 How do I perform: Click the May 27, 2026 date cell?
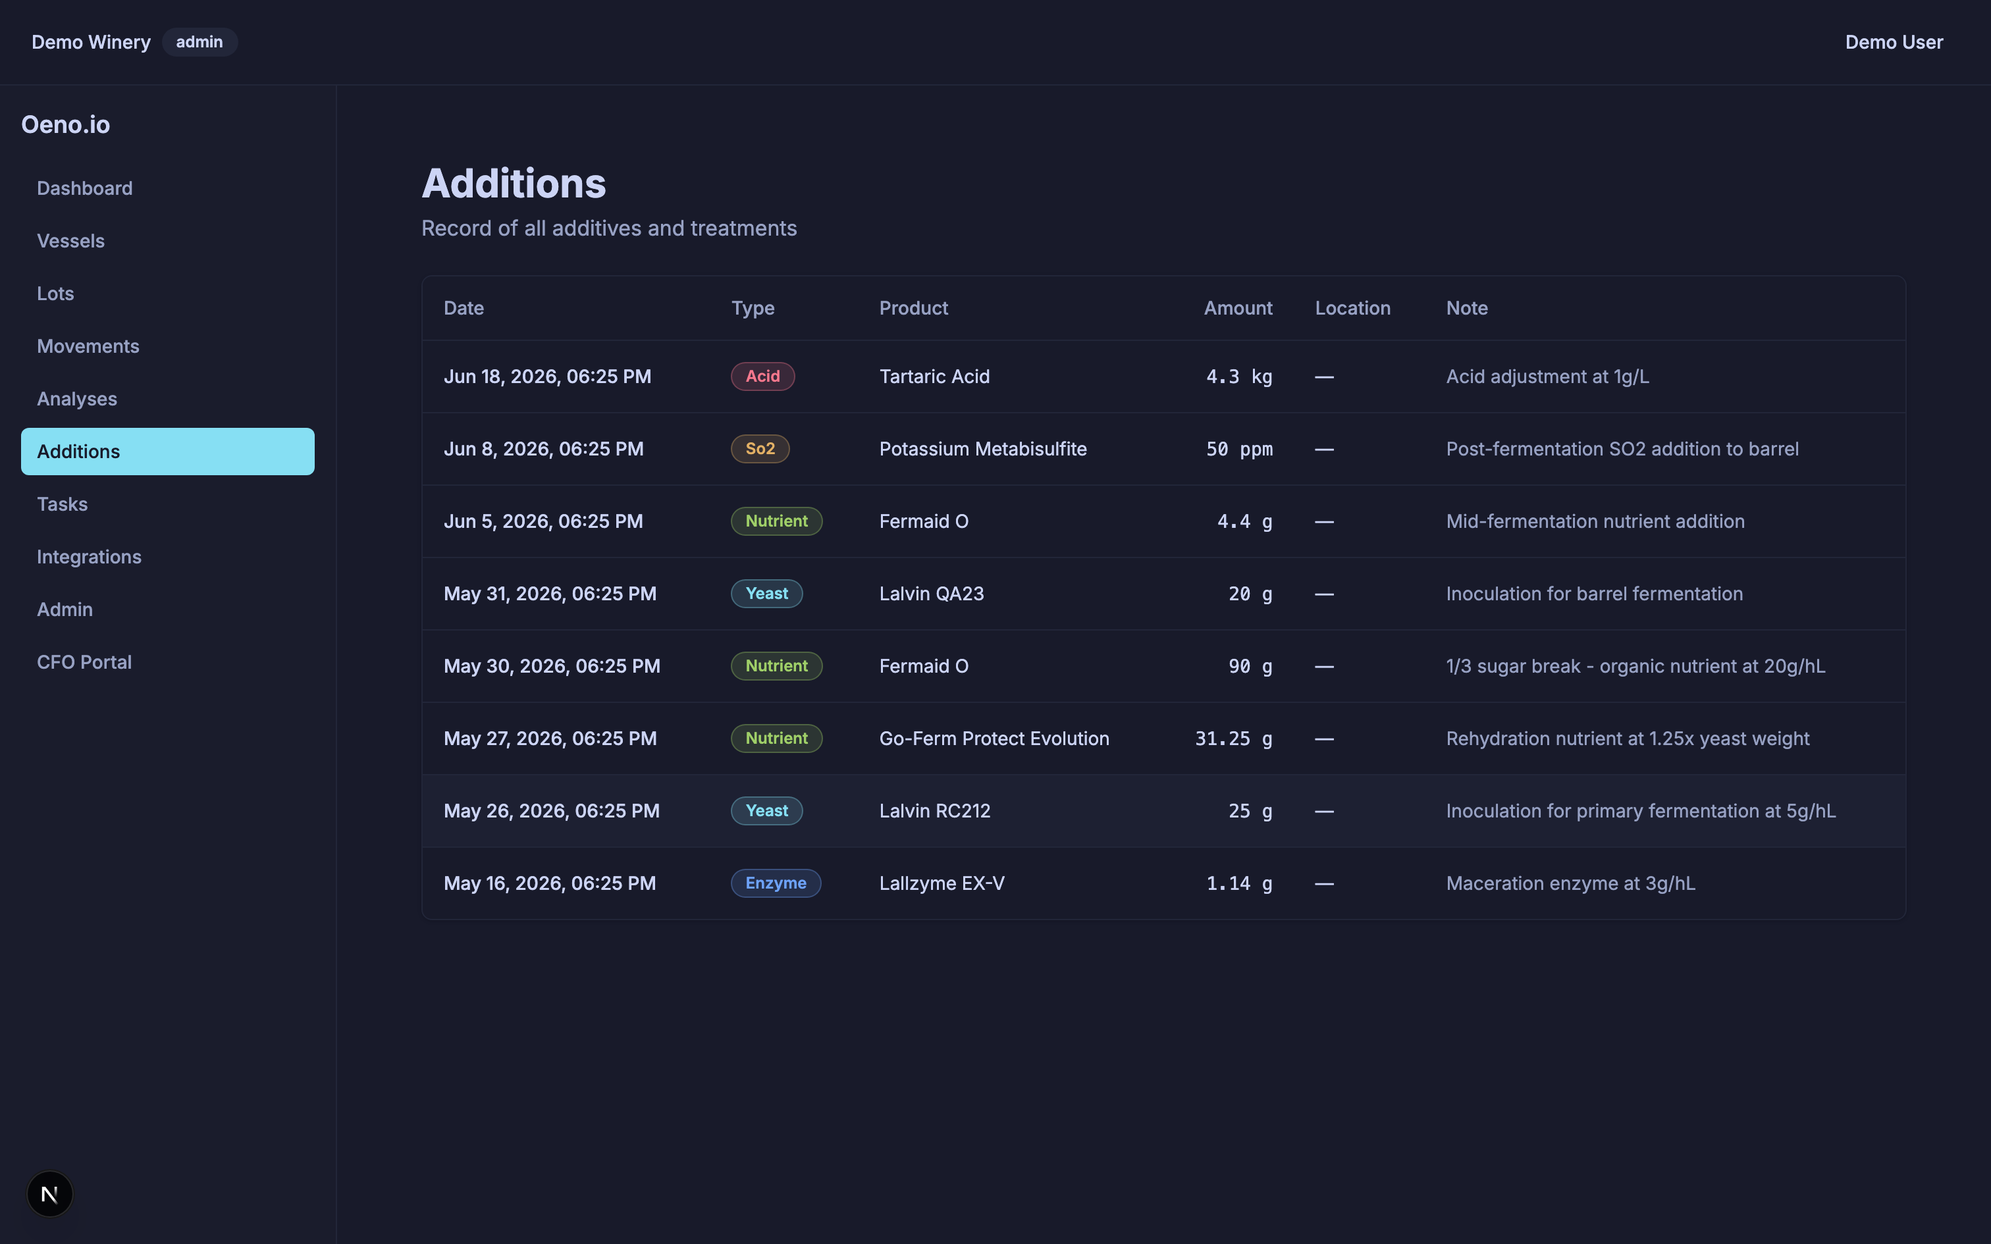[x=550, y=738]
